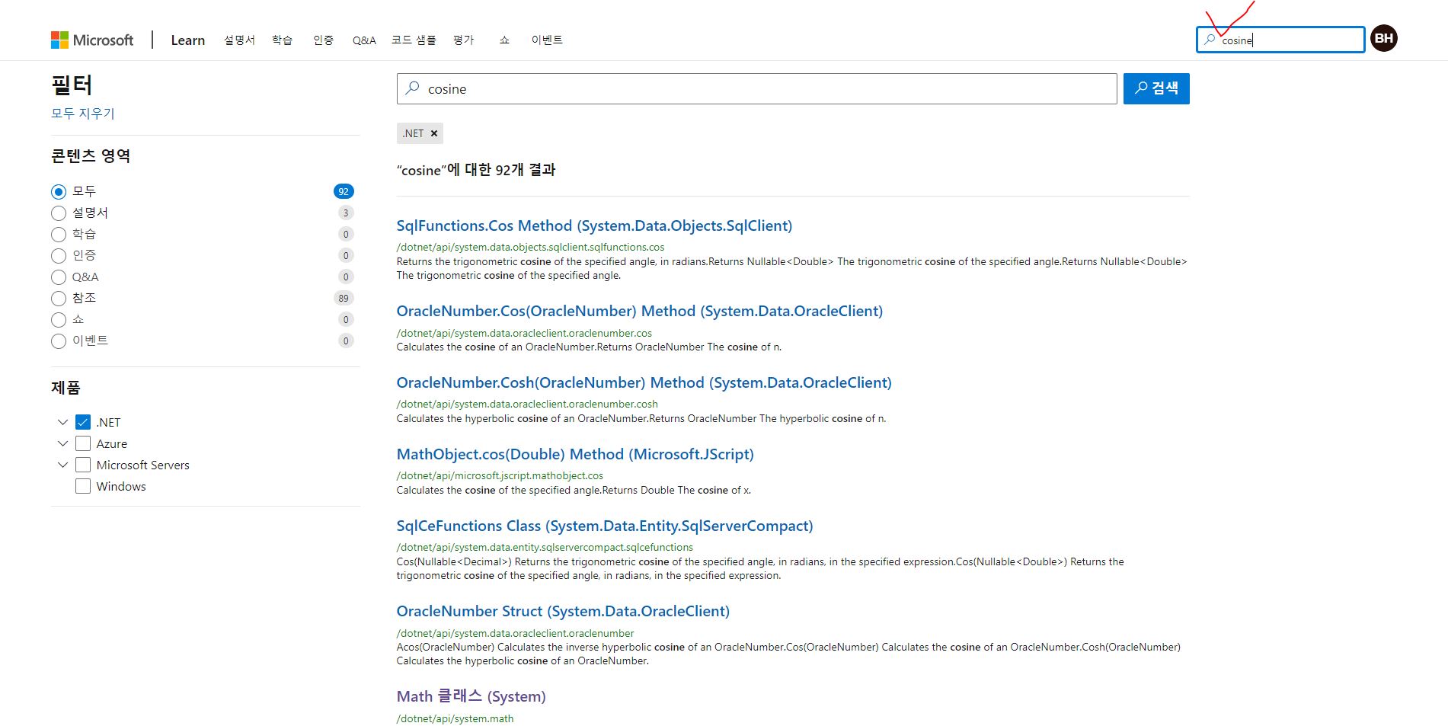Open the 평가 menu item
1448x726 pixels.
pyautogui.click(x=463, y=40)
